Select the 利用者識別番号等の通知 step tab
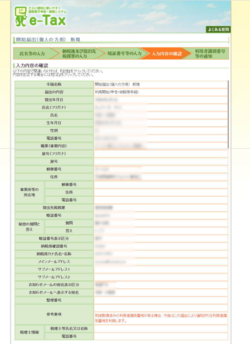Viewport: 250px width, 344px height. click(x=210, y=54)
